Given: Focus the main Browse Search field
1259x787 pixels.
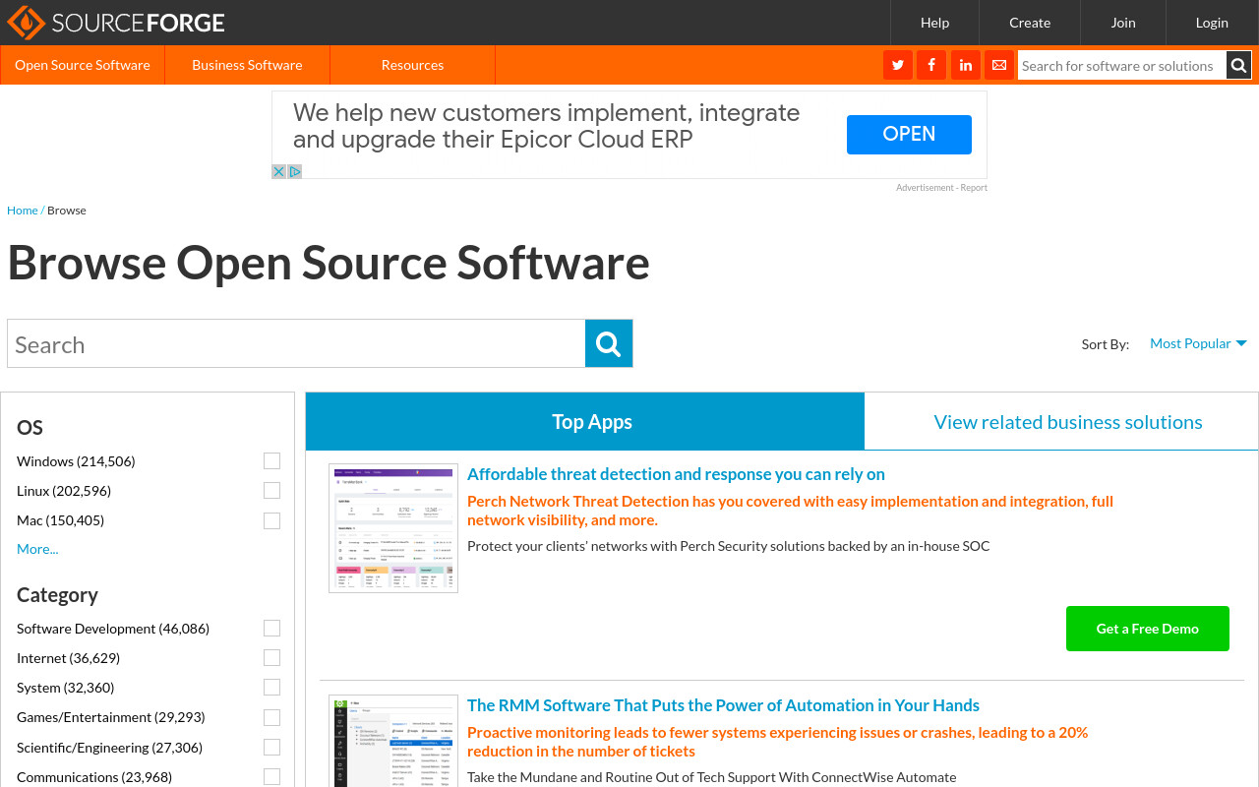Looking at the screenshot, I should point(296,343).
